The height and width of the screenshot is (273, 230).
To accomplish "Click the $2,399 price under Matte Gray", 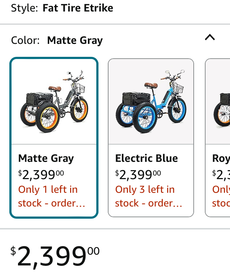I will click(x=41, y=174).
